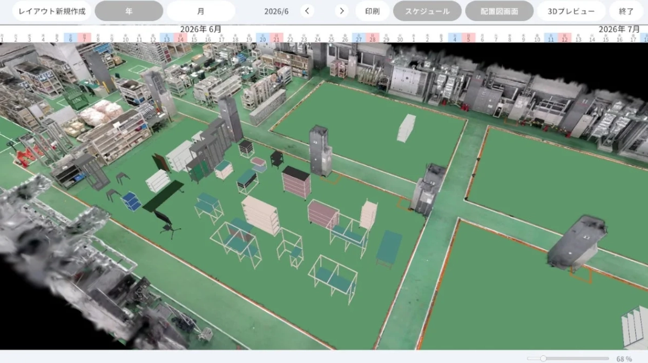
Task: Select the gray machine at corridor corner
Action: (428, 190)
